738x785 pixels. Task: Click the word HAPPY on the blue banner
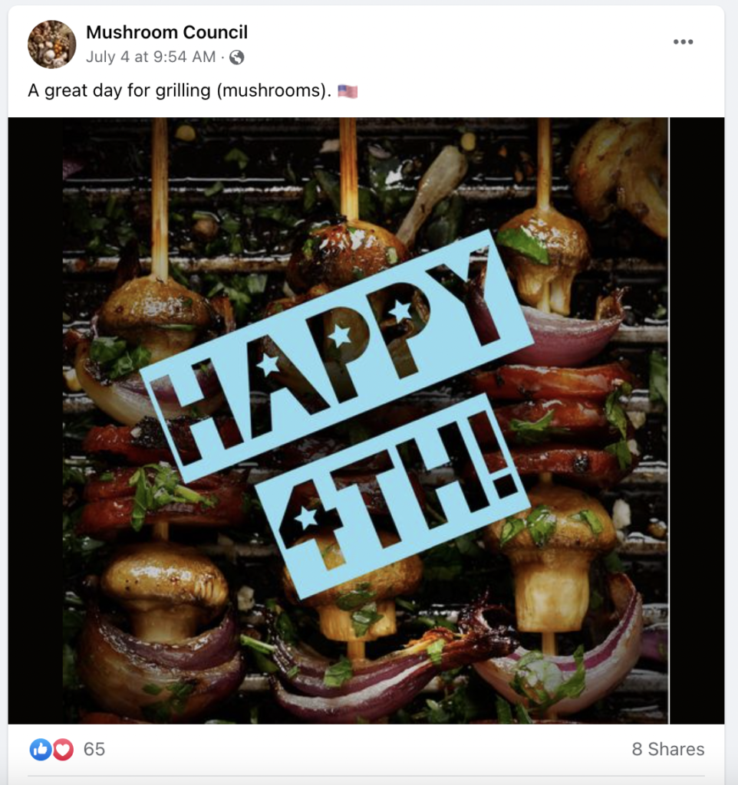[x=338, y=353]
